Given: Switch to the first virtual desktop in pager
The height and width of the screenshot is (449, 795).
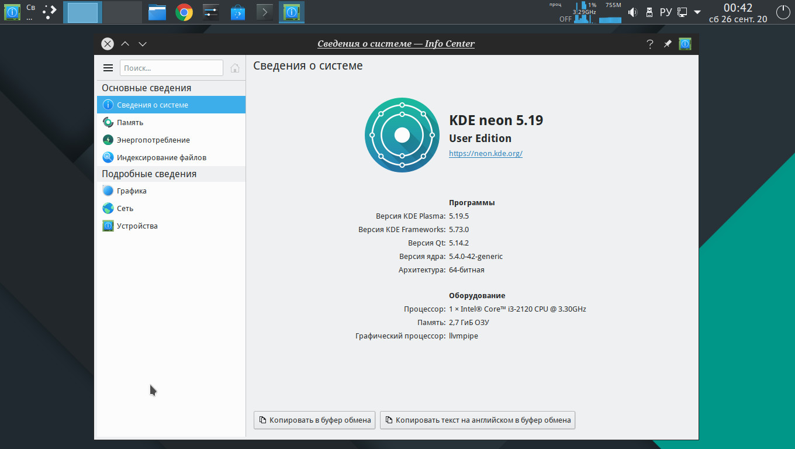Looking at the screenshot, I should 82,12.
